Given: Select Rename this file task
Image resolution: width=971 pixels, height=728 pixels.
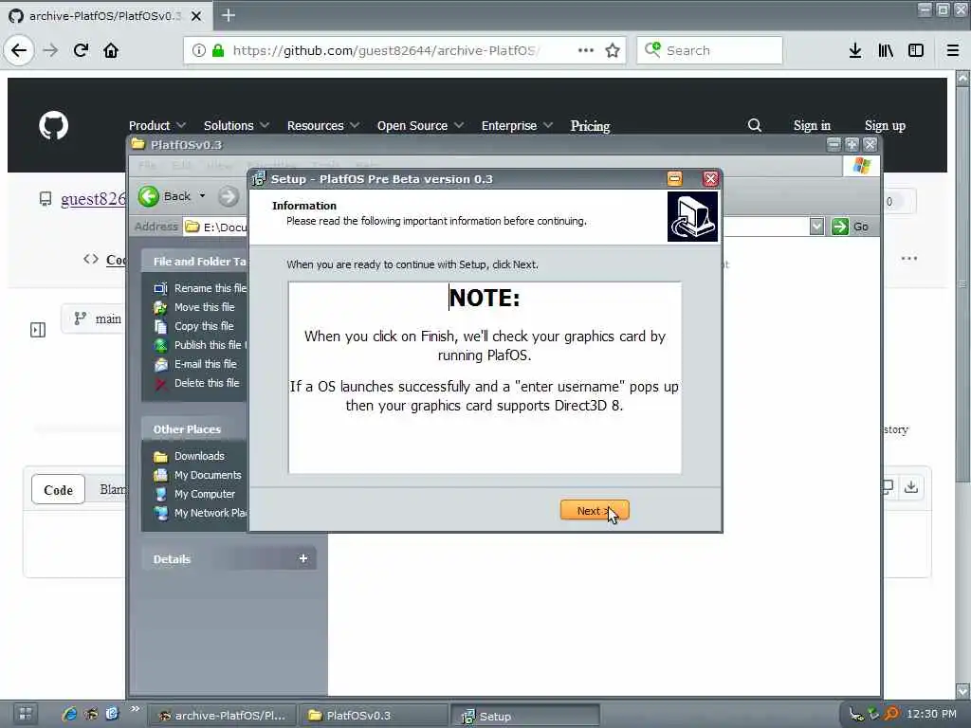Looking at the screenshot, I should (210, 288).
